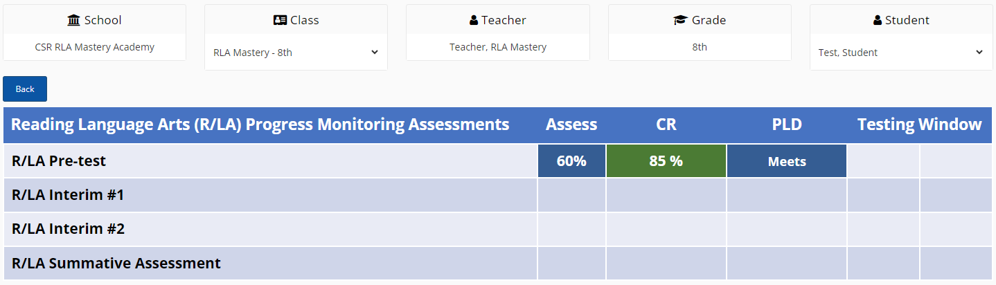Viewport: 996px width, 285px height.
Task: Click the CSR RLA Mastery Academy school name
Action: [x=95, y=47]
